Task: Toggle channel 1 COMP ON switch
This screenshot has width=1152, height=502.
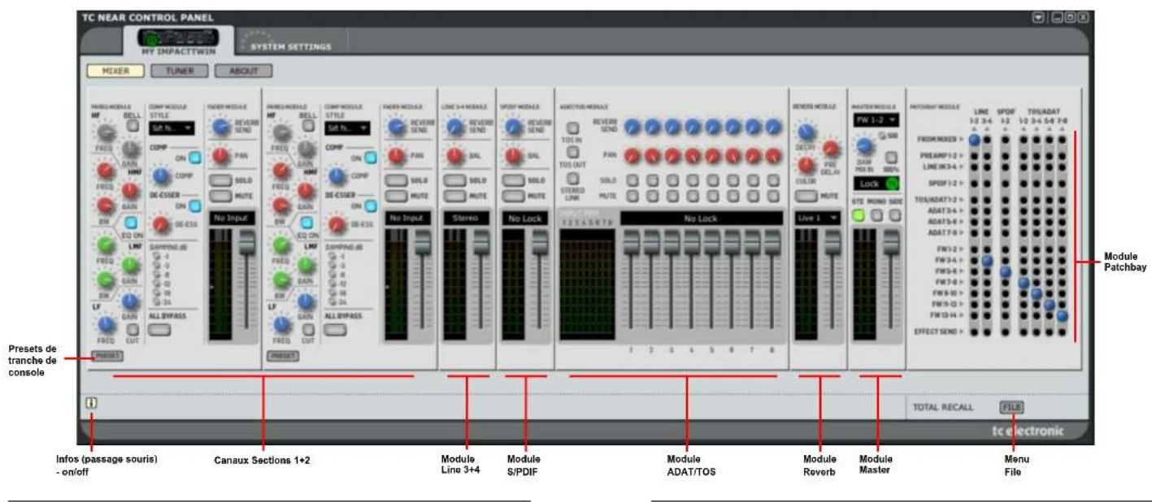Action: [x=195, y=158]
